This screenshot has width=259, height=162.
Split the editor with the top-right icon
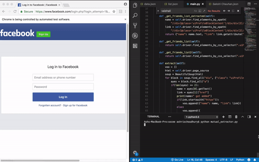249,4
